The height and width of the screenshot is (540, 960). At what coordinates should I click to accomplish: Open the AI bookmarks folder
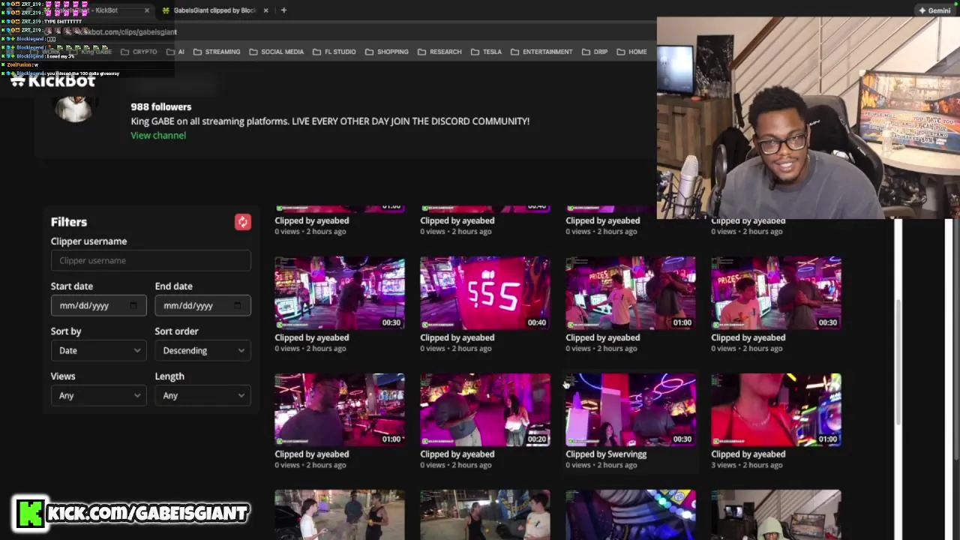pyautogui.click(x=175, y=52)
